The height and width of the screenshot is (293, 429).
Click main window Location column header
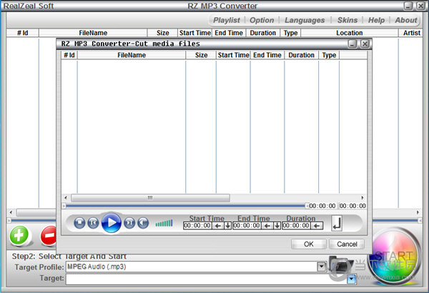click(350, 33)
